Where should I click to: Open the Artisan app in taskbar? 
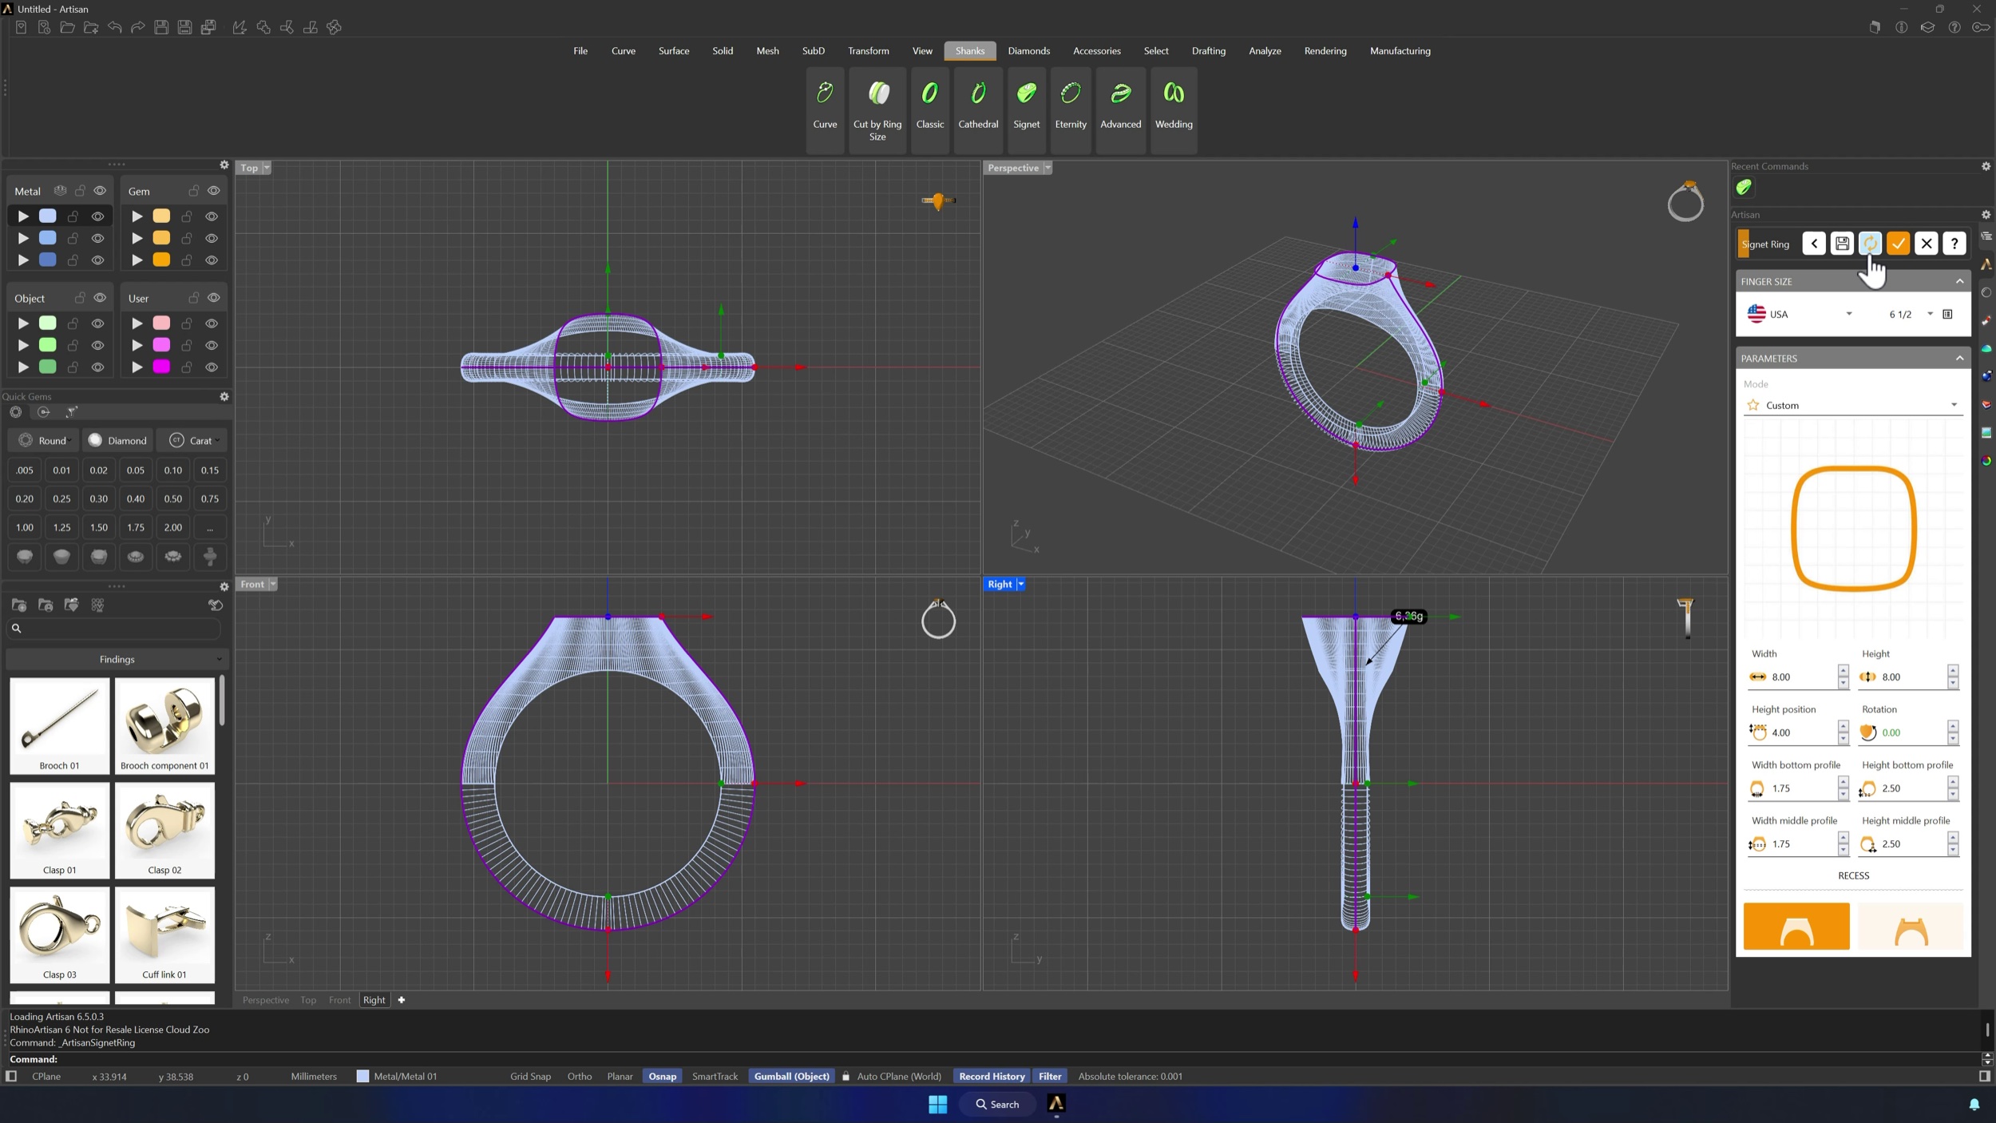tap(1056, 1104)
